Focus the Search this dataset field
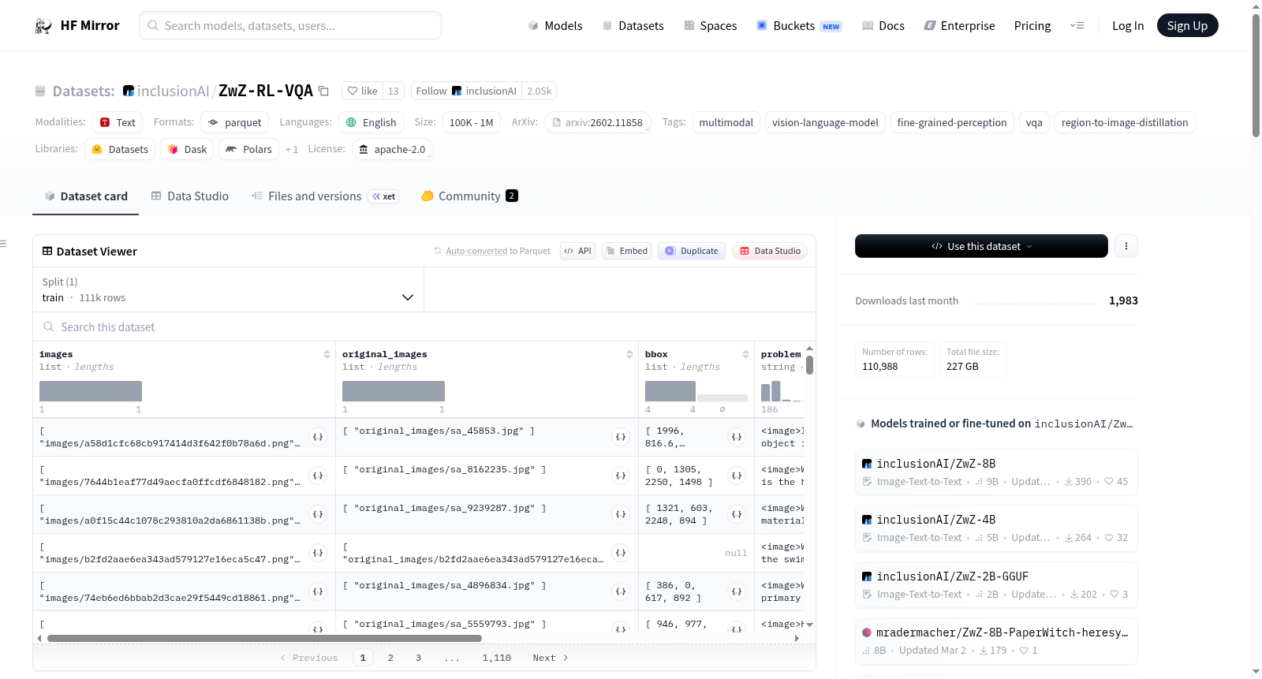1262x679 pixels. click(424, 326)
